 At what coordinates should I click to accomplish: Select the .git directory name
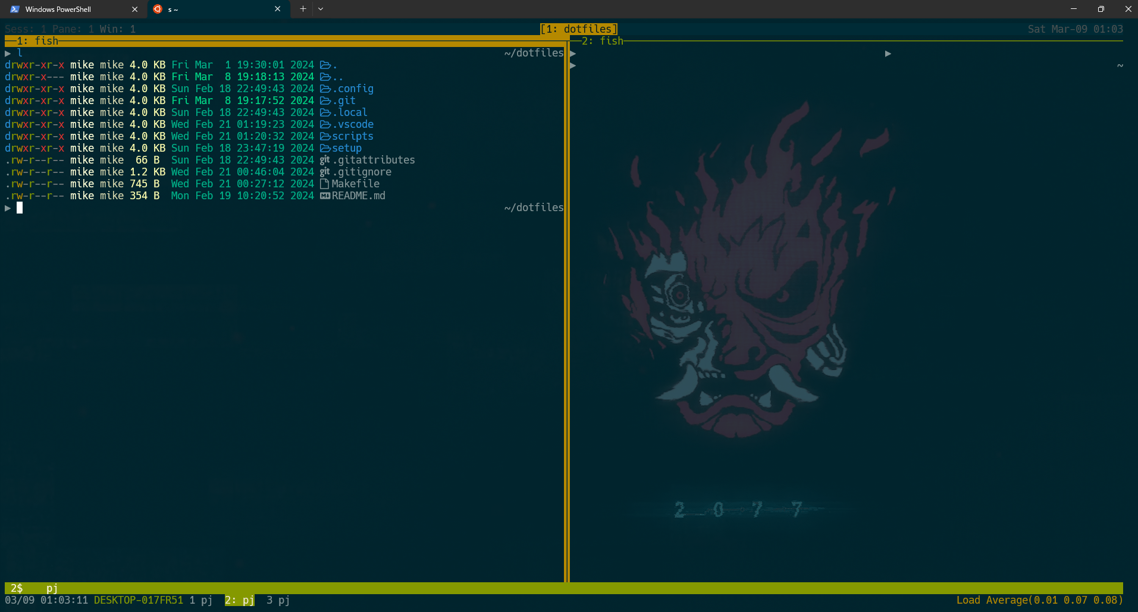344,101
